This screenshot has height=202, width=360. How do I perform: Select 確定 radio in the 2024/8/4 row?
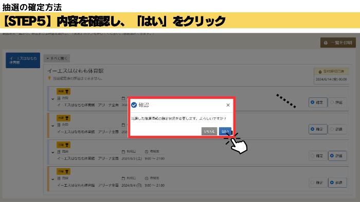[318, 183]
